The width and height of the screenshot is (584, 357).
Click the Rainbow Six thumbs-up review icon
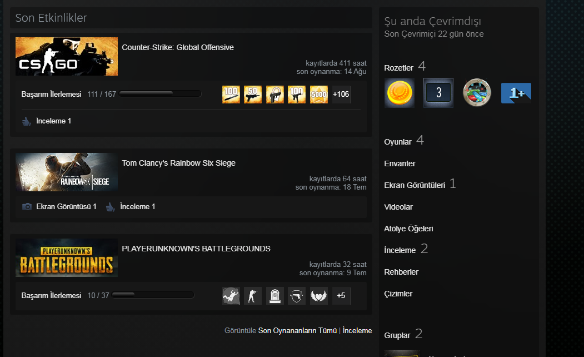[110, 207]
